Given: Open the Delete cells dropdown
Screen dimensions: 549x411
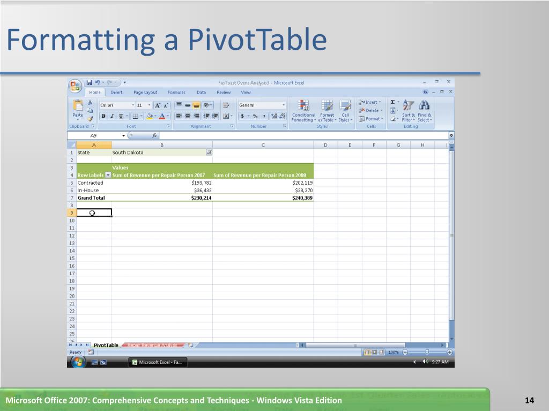Looking at the screenshot, I should (x=370, y=110).
